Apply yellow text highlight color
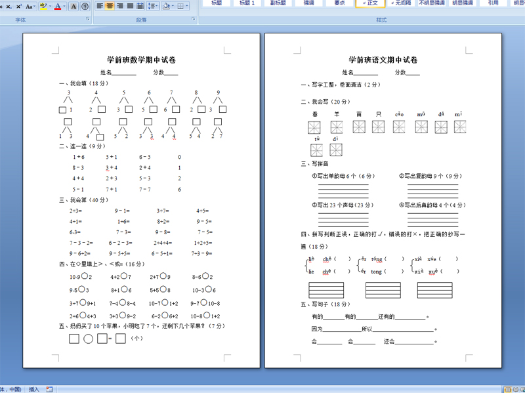The height and width of the screenshot is (393, 525). click(x=43, y=7)
